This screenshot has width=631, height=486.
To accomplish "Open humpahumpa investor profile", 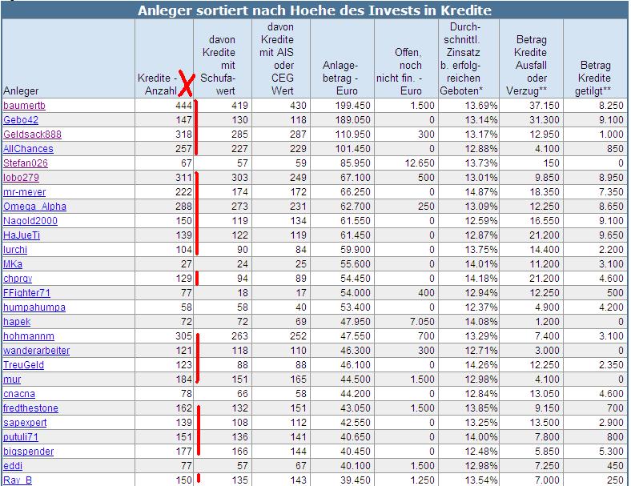I will click(x=34, y=307).
